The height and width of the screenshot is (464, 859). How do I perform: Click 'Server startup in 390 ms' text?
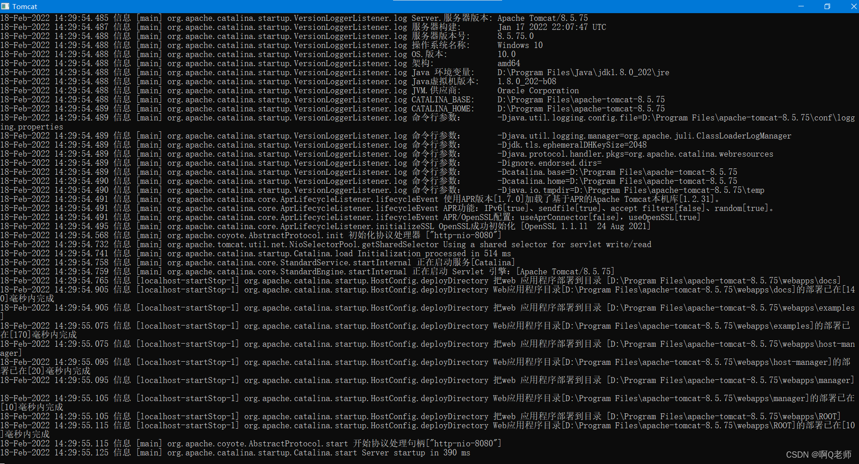click(x=416, y=453)
